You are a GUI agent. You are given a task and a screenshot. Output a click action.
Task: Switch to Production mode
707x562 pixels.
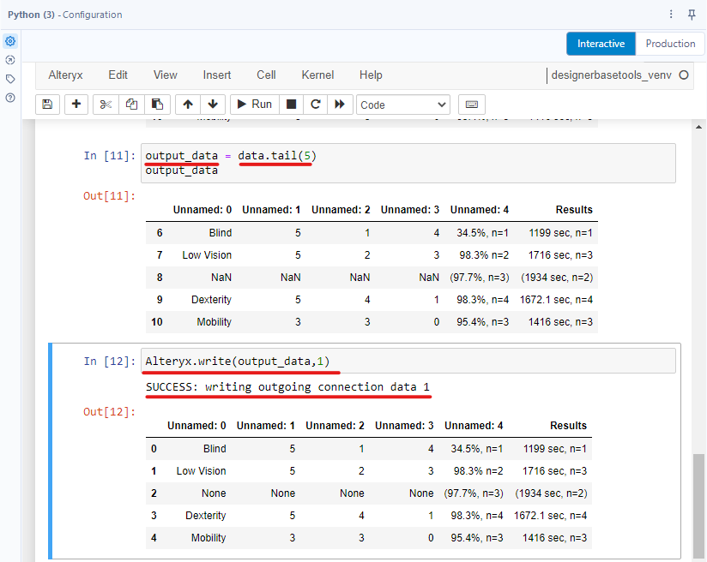tap(670, 44)
